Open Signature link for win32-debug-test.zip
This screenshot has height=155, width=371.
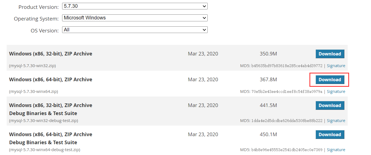coord(336,121)
